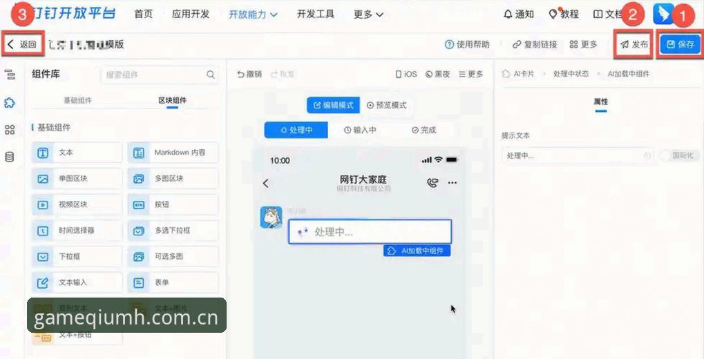The image size is (704, 359).
Task: Switch to the 基础组件 tab
Action: [77, 101]
